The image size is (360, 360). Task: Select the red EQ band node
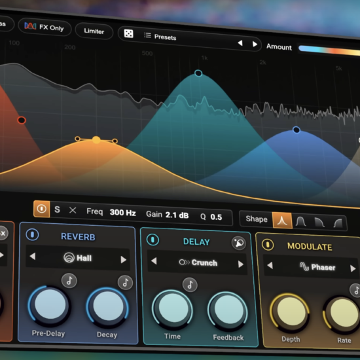(22, 120)
